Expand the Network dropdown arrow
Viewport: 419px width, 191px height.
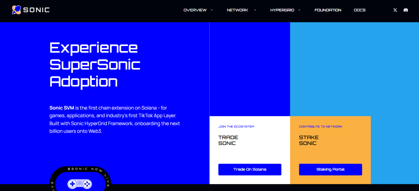(255, 10)
